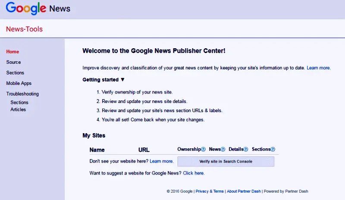Open Sections under Troubleshooting
This screenshot has width=345, height=200.
19,102
